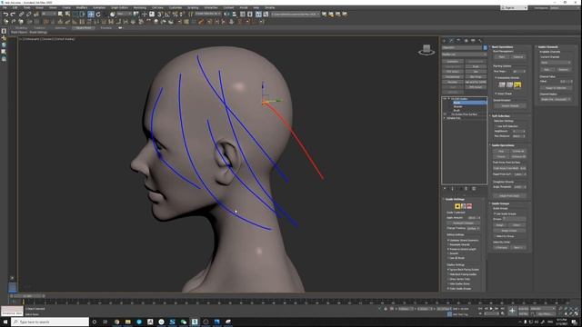Toggle Optimize Strand Geometry checkbox
This screenshot has width=582, height=327.
tap(448, 240)
